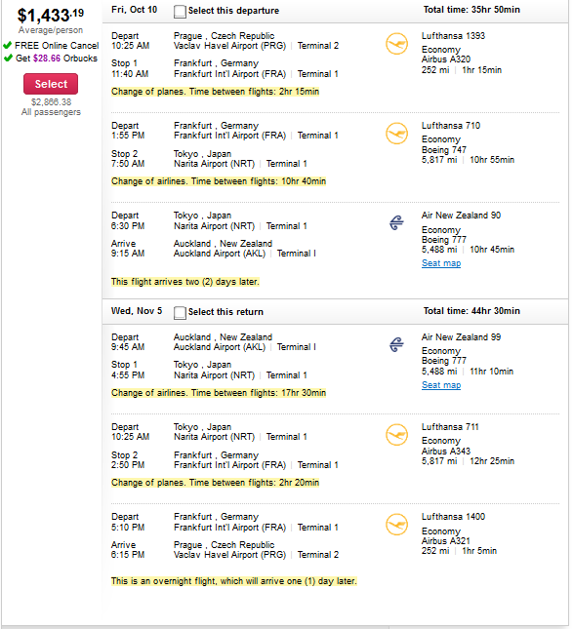Click the Lufthansa 711 airline logo
This screenshot has height=629, width=573.
[x=396, y=435]
